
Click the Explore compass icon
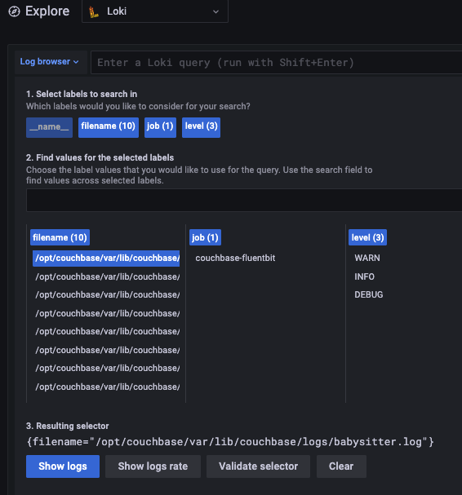(x=14, y=11)
